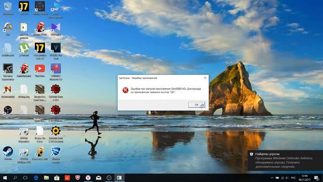Viewport: 323px width, 182px height.
Task: Select the bald-head shortcut next to YouTube
Action: tap(24, 70)
